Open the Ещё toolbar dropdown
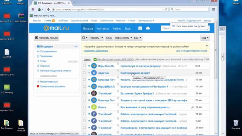 pyautogui.click(x=138, y=38)
